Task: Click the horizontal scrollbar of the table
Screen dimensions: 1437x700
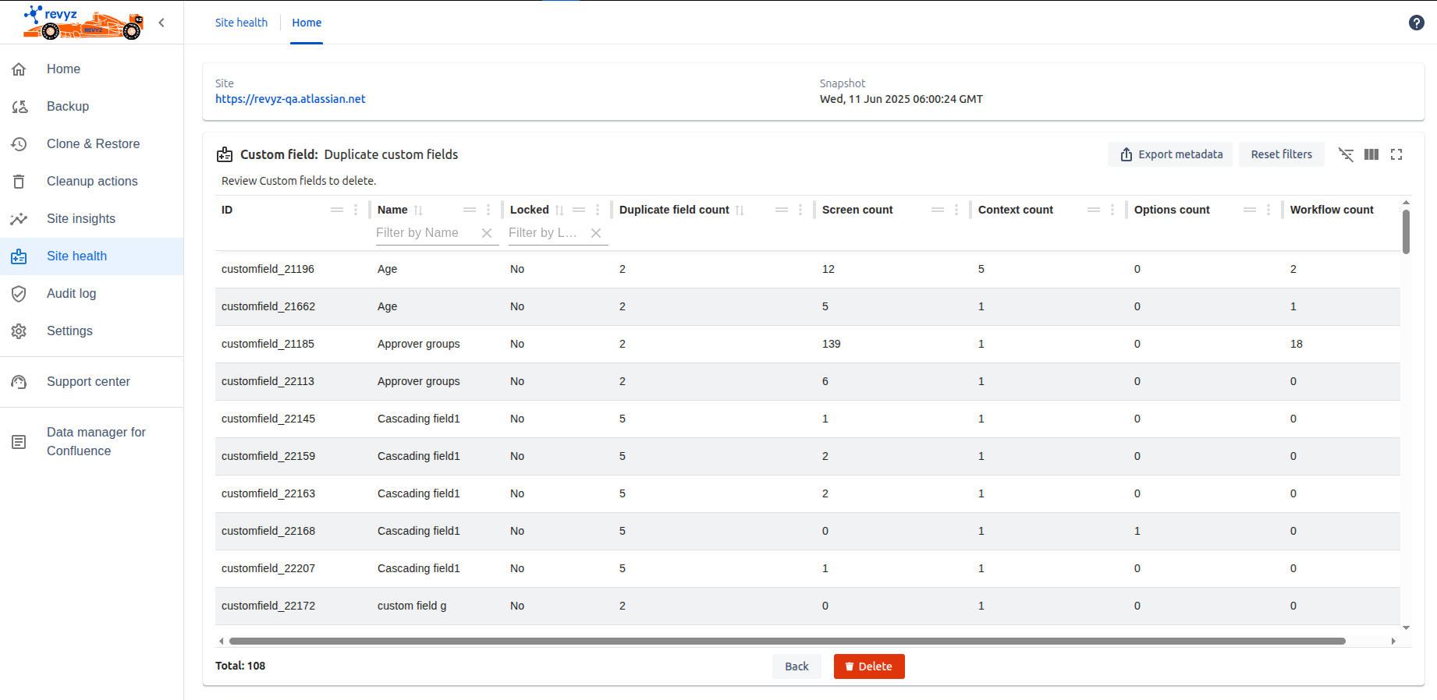Action: pos(786,641)
